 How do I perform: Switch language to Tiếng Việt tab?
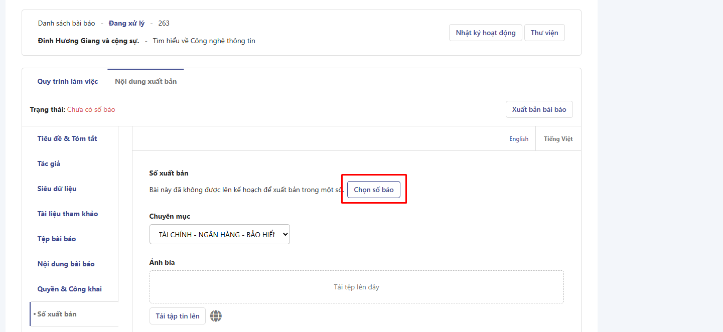558,139
